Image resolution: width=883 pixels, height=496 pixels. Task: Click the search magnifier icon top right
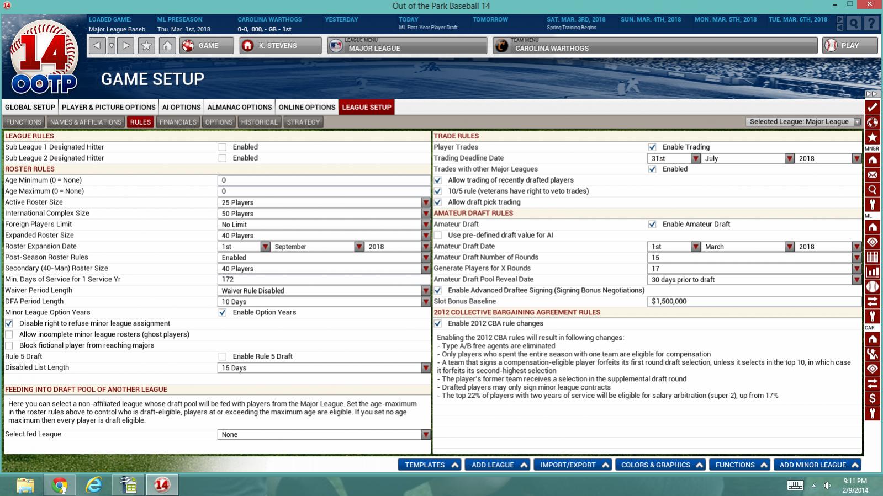click(854, 23)
